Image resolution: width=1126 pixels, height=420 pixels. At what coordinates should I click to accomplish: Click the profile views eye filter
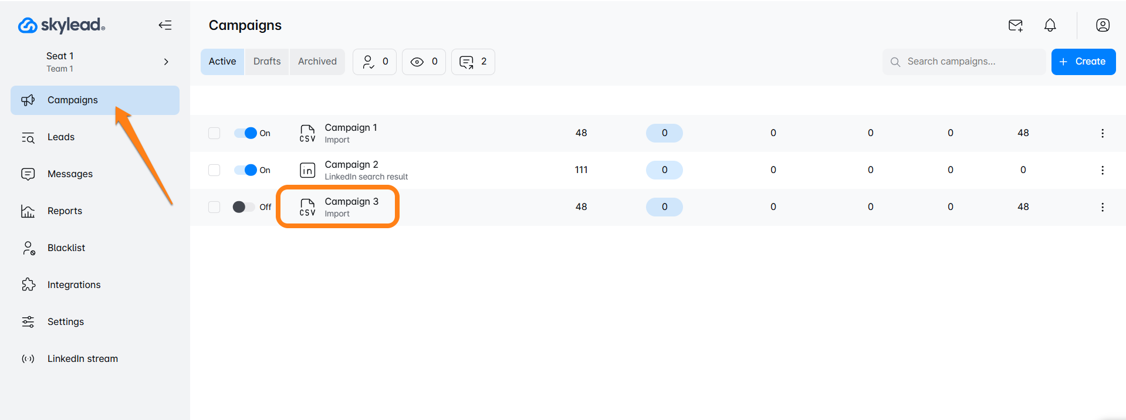pos(424,62)
